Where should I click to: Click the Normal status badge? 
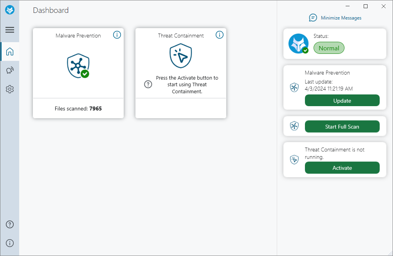click(x=329, y=48)
